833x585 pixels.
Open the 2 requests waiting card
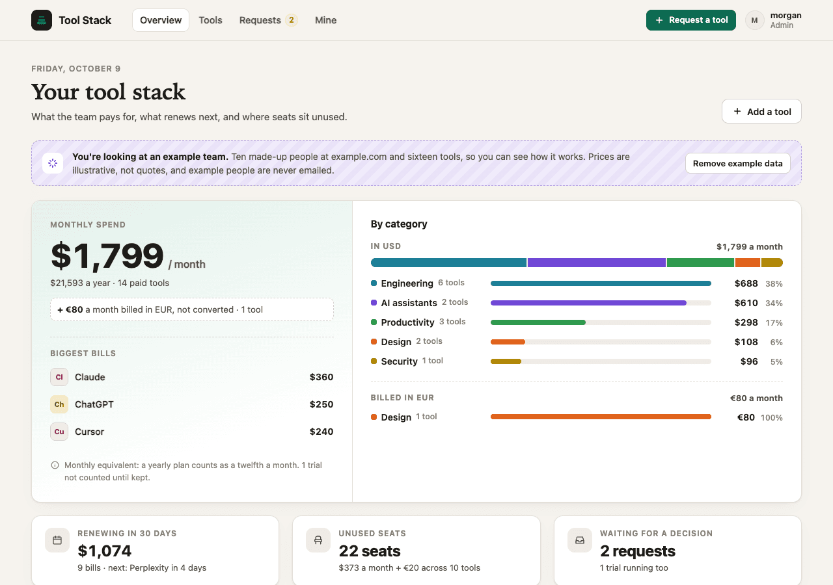click(x=677, y=551)
